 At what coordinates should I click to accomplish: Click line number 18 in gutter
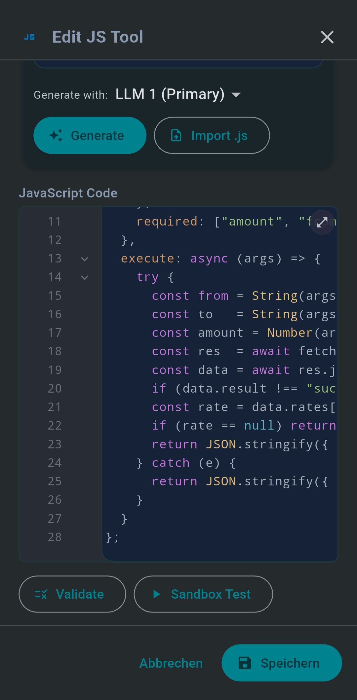pos(55,351)
